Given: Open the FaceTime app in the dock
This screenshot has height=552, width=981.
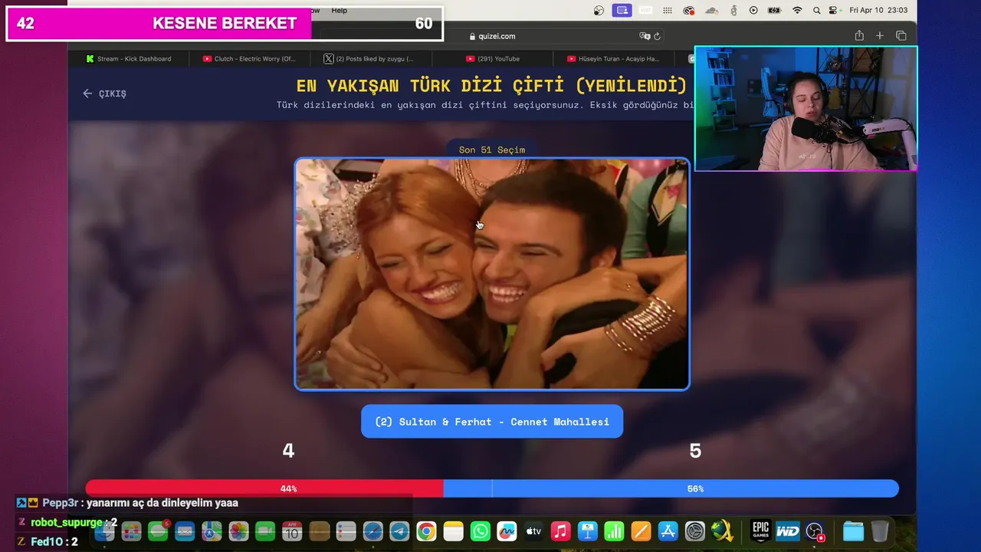Looking at the screenshot, I should tap(265, 531).
